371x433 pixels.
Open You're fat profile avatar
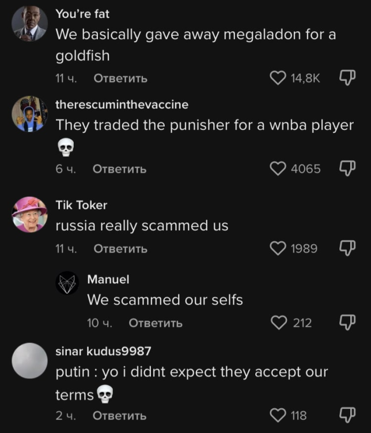tap(29, 24)
